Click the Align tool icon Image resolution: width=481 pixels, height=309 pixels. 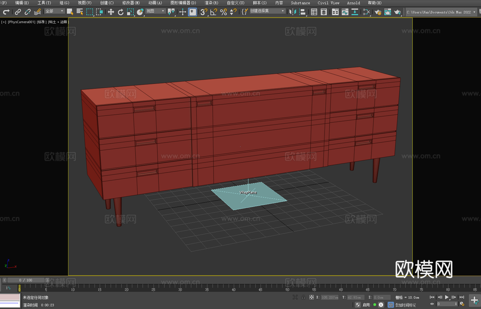tap(303, 12)
